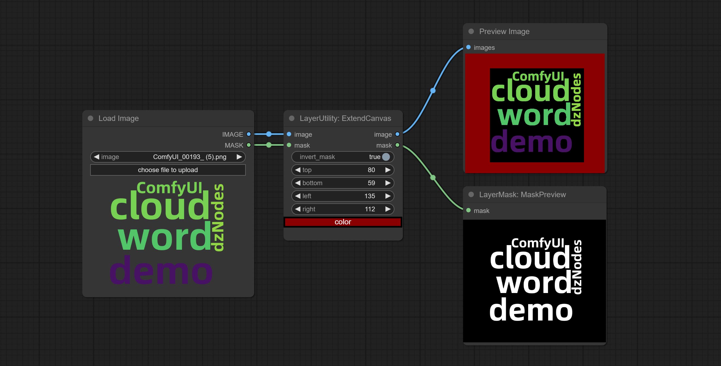
Task: Click the mask input socket on MaskPreview
Action: point(469,211)
